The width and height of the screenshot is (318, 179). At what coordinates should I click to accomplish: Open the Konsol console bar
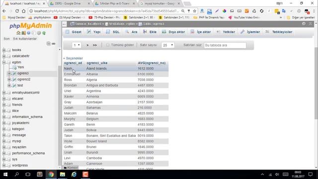pyautogui.click(x=71, y=168)
